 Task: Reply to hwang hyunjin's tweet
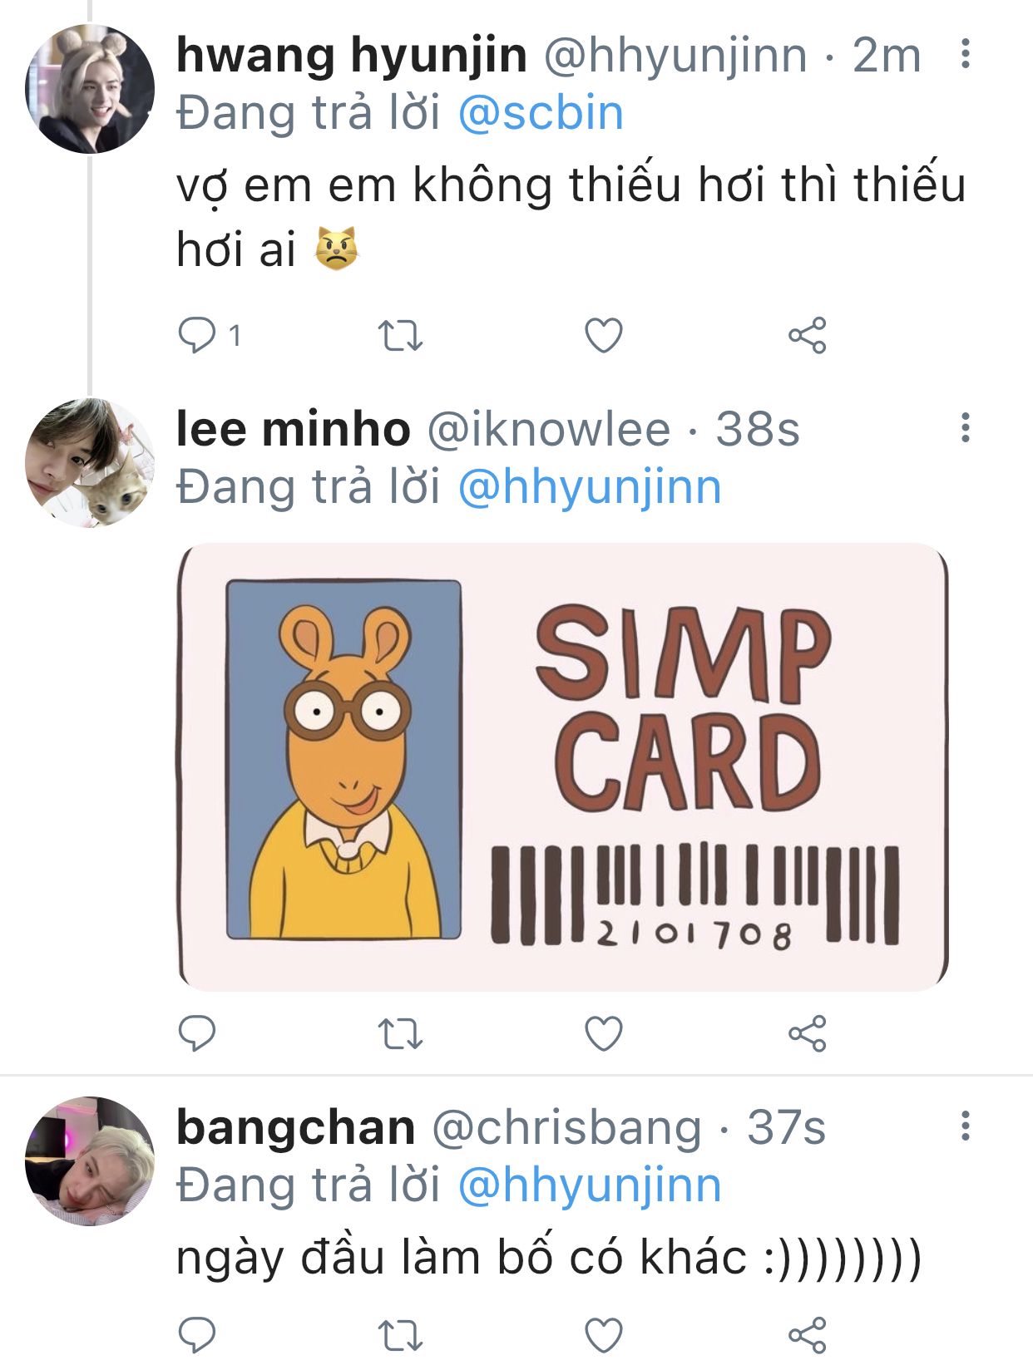198,336
